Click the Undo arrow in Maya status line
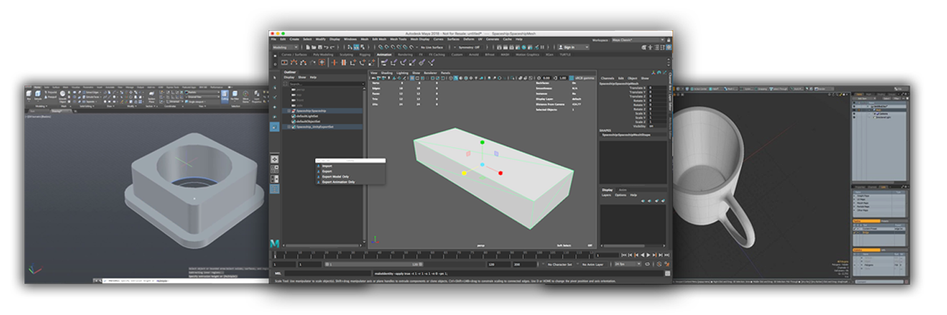The height and width of the screenshot is (315, 947). pos(326,47)
